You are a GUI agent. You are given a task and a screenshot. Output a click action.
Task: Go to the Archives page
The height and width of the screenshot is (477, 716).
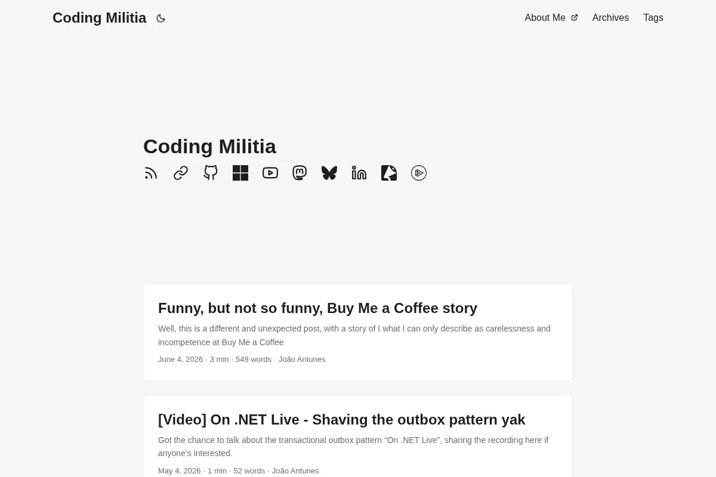610,18
